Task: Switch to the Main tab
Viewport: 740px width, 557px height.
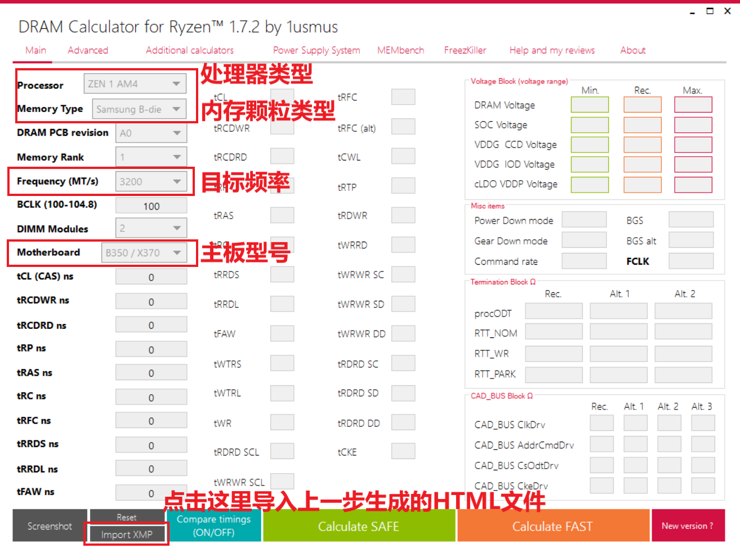Action: 35,50
